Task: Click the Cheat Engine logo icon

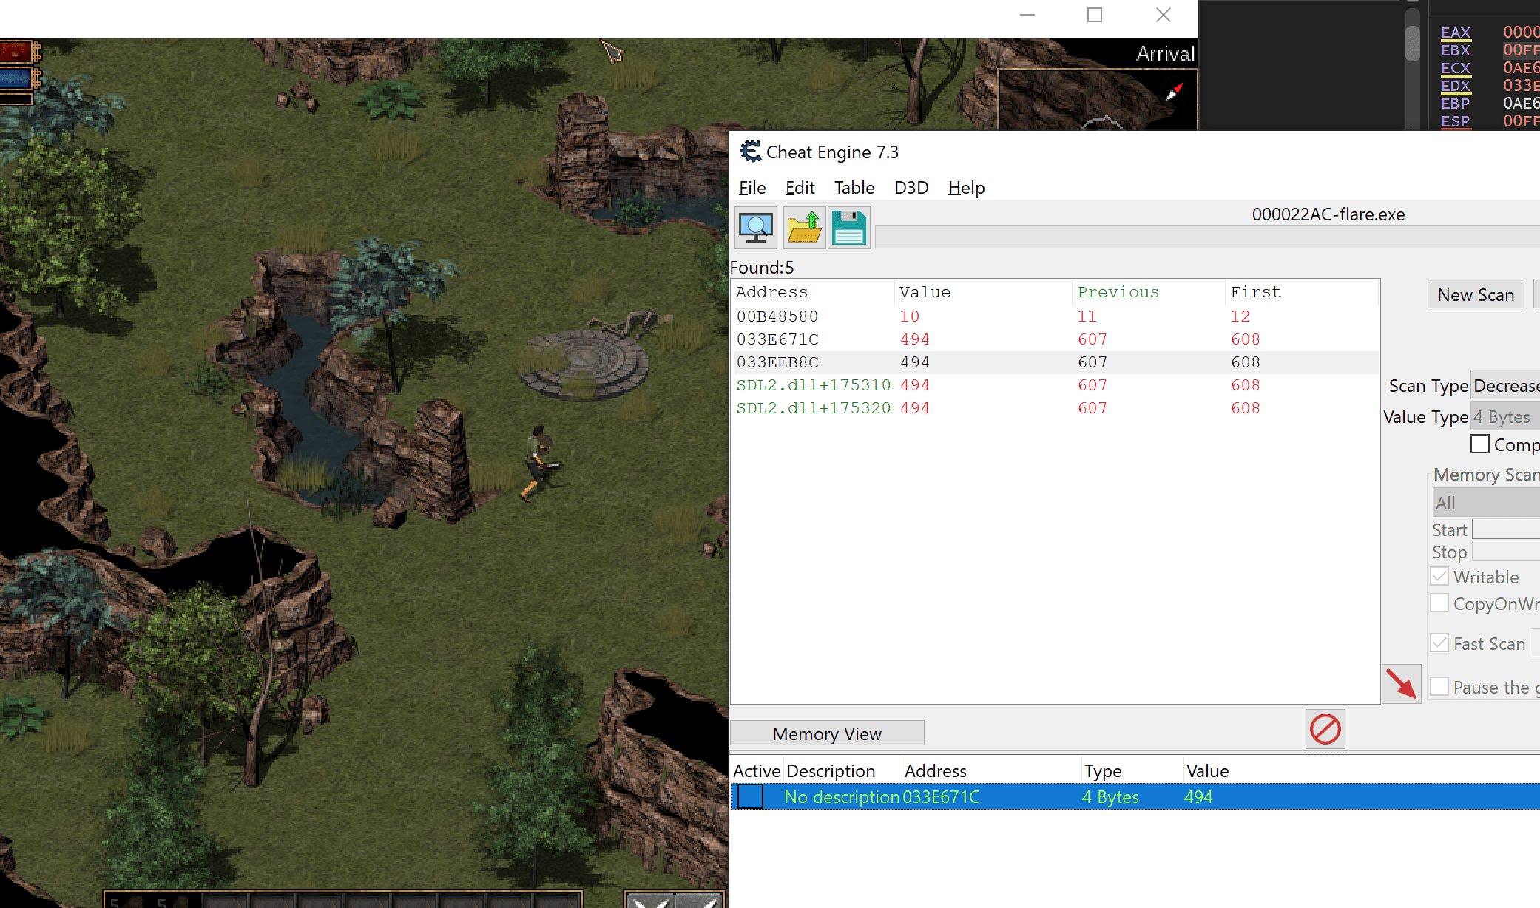Action: click(x=750, y=152)
